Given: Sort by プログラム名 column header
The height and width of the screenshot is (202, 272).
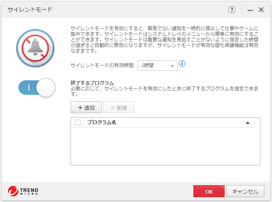Looking at the screenshot, I should 102,122.
